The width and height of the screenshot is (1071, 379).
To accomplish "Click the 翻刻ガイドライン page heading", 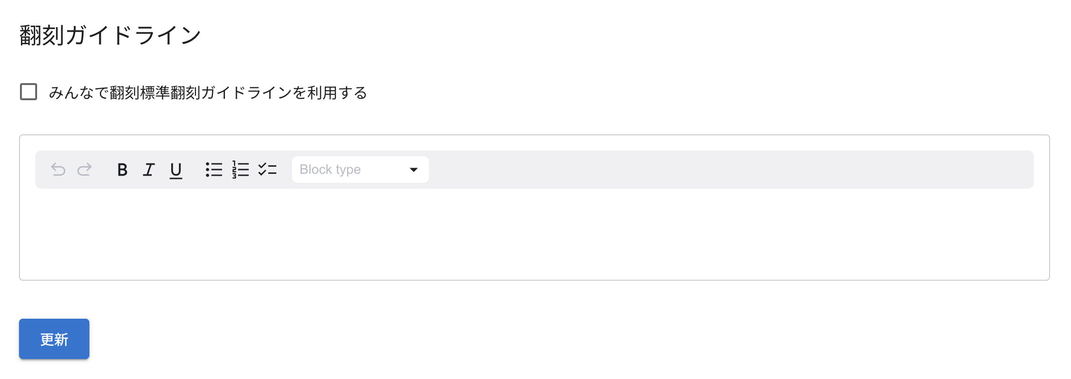I will [x=110, y=36].
